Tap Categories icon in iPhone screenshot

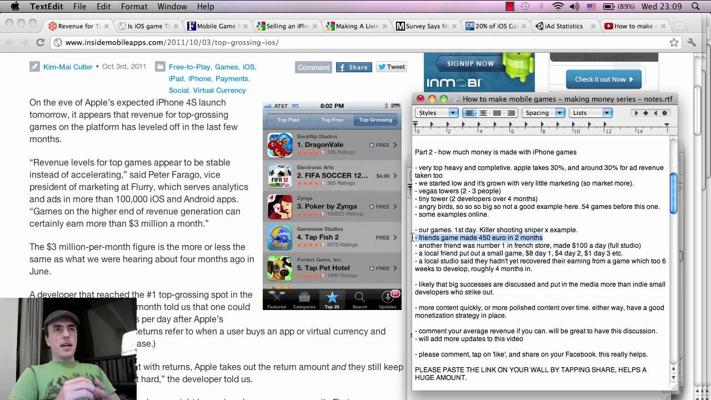(x=304, y=299)
